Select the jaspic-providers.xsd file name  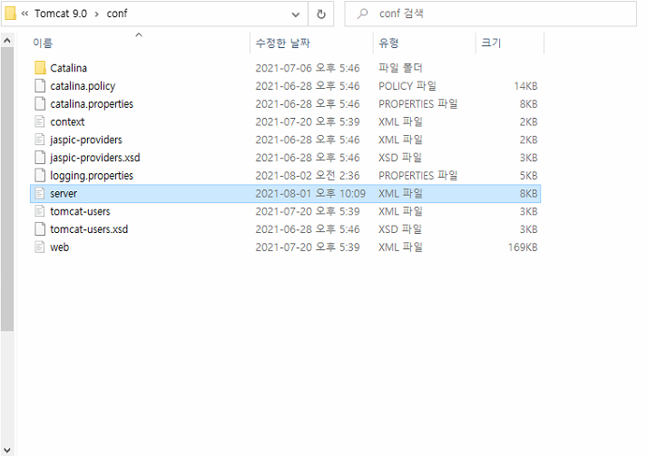coord(95,158)
